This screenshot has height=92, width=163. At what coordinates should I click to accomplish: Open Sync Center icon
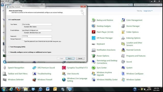coord(93,68)
